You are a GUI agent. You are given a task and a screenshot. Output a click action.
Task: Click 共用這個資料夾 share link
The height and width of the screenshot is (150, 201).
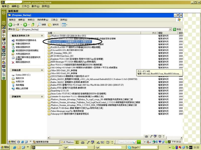(23, 54)
